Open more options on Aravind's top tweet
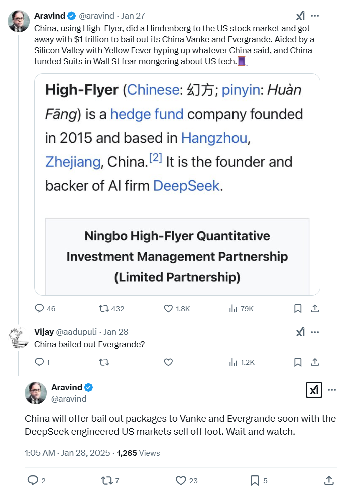Viewport: 350px width, 496px height. coord(315,16)
